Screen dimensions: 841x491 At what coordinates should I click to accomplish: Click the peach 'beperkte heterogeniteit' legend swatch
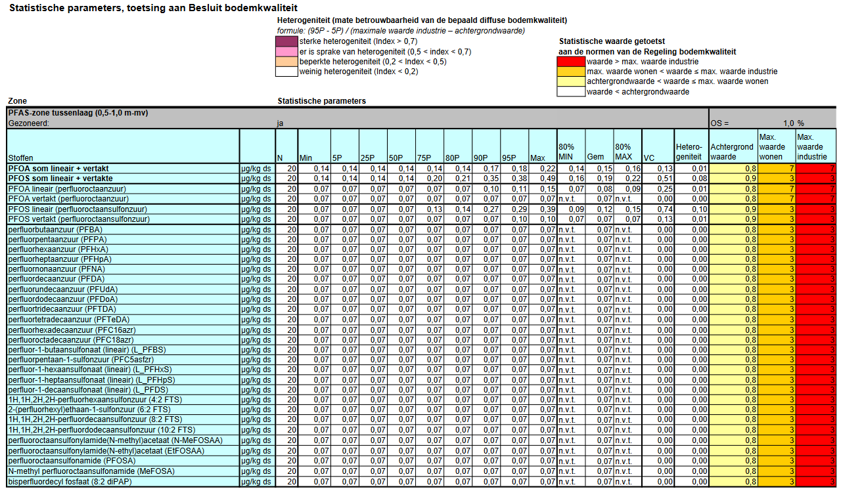coord(287,62)
